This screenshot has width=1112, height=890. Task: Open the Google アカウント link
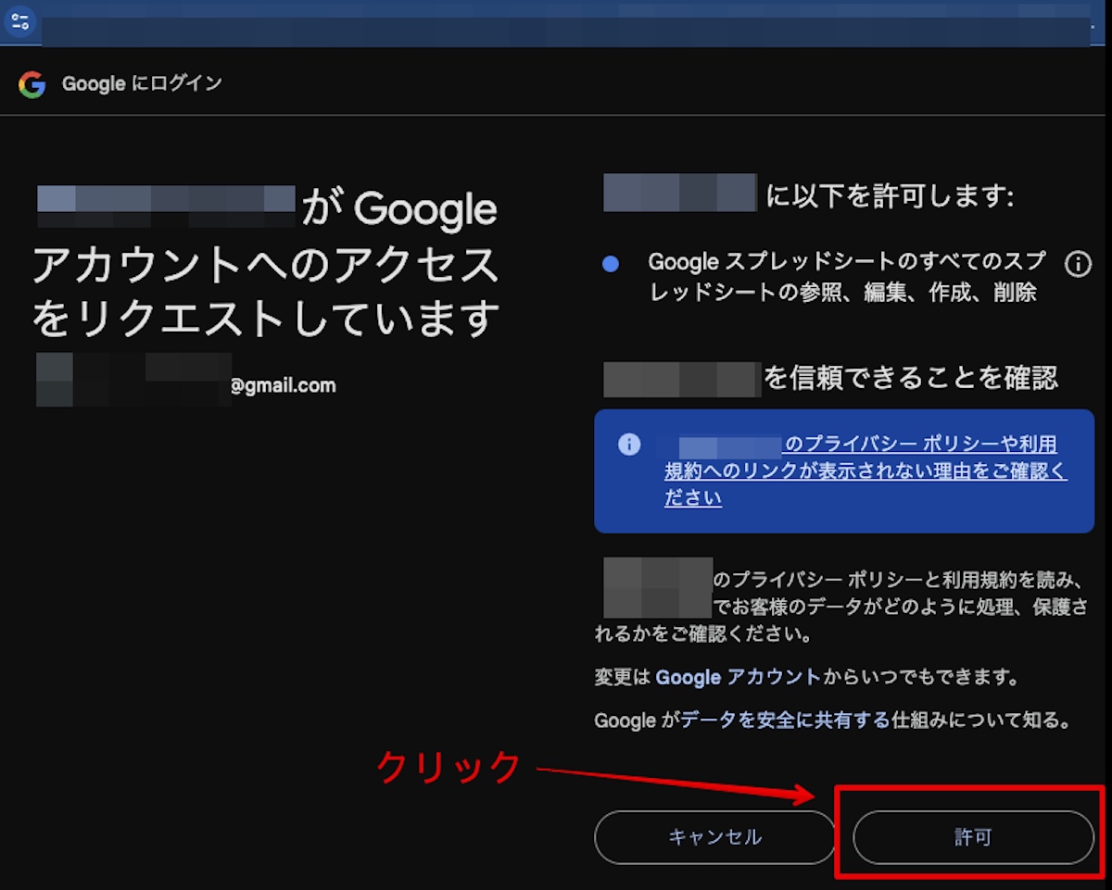738,677
